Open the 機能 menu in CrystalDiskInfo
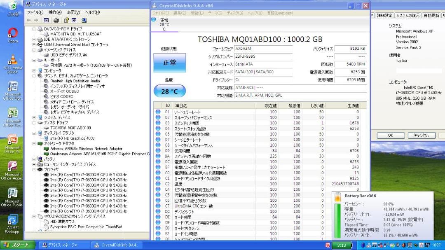This screenshot has height=250, width=445. click(x=197, y=13)
